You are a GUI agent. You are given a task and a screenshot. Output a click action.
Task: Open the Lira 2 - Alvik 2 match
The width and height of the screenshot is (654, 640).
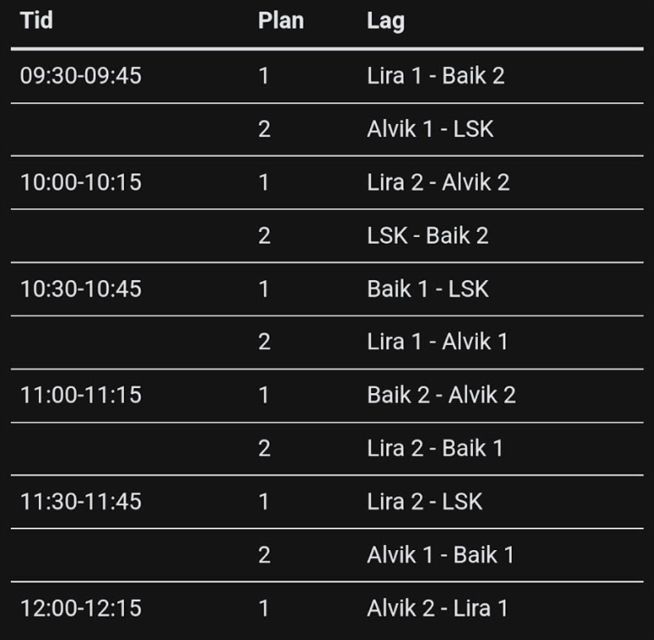(x=438, y=182)
